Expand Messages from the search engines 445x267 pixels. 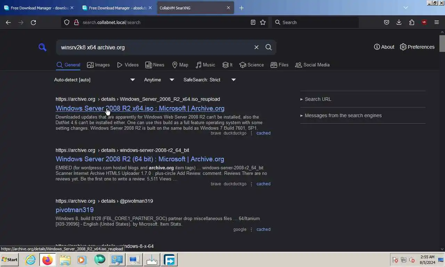click(341, 115)
